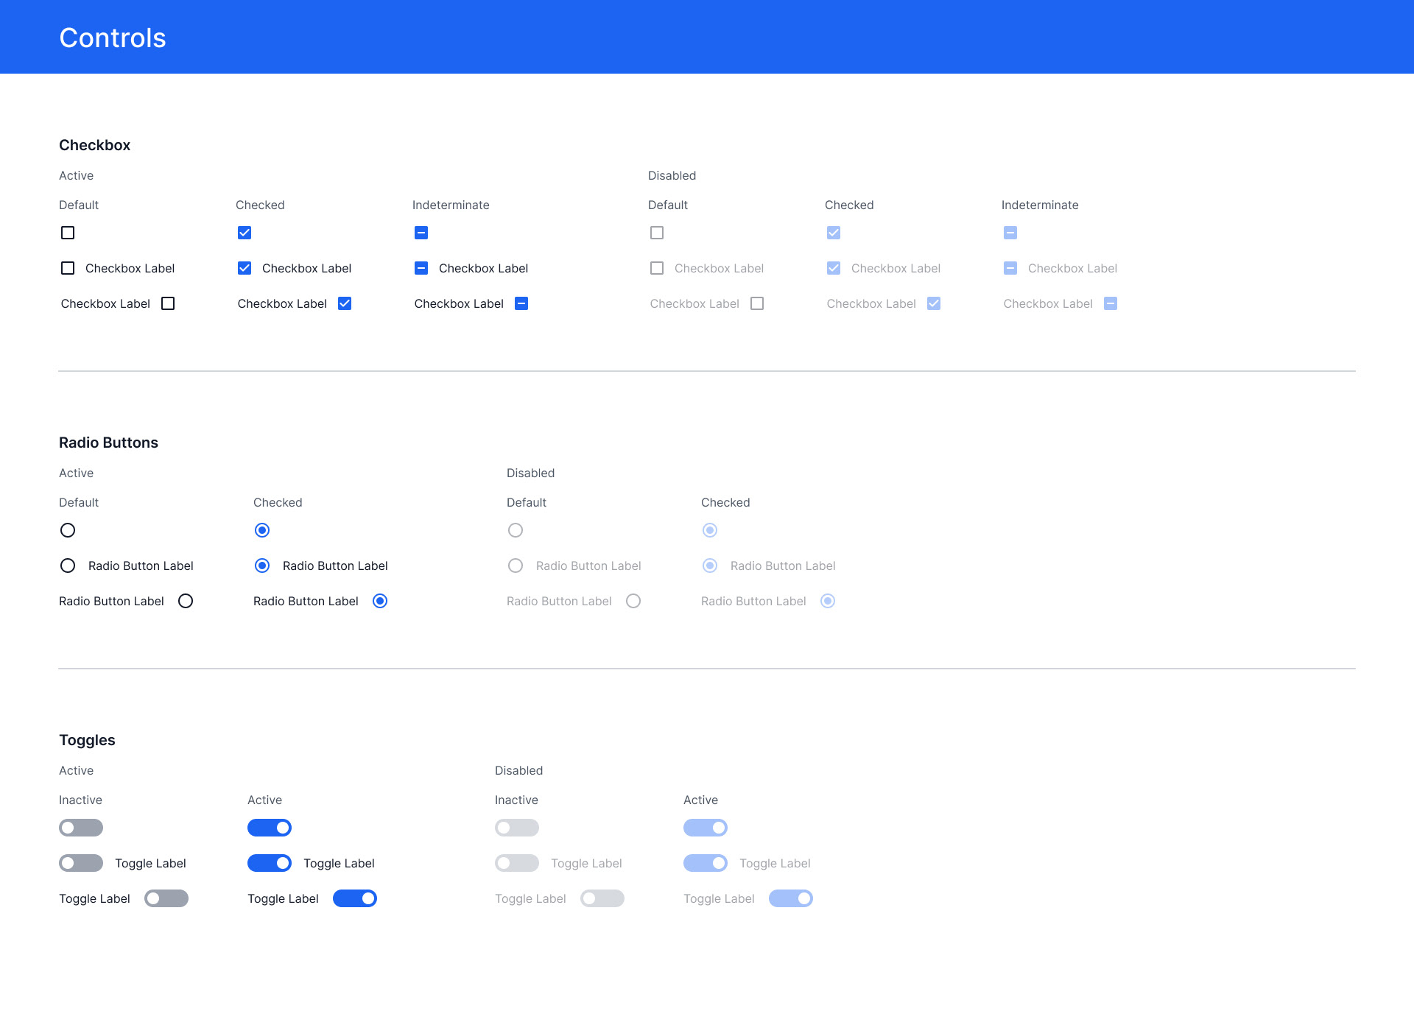Select the active default radio button right of its label
Image resolution: width=1414 pixels, height=1025 pixels.
[x=186, y=601]
